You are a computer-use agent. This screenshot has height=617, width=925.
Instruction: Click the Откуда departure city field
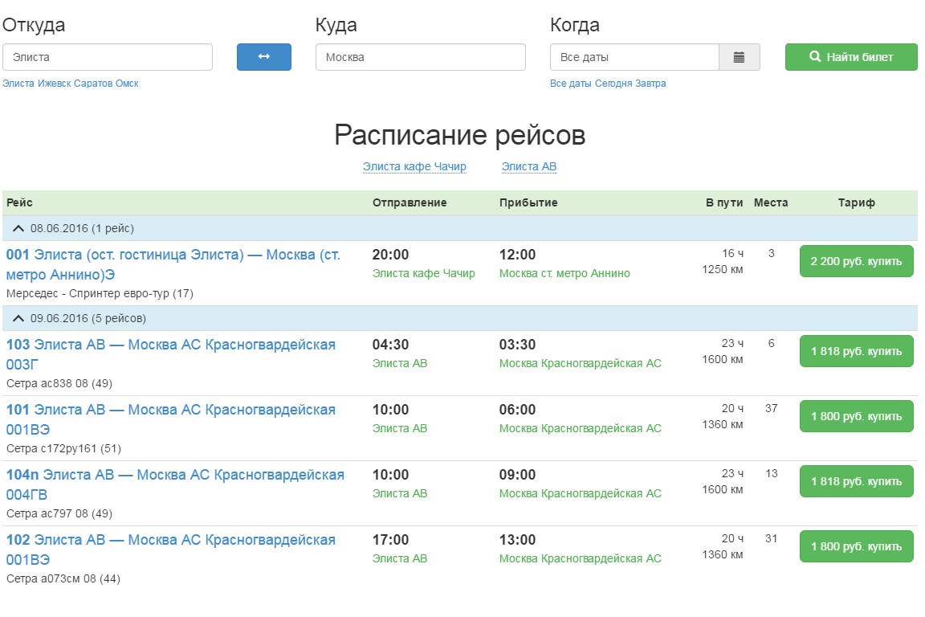click(x=108, y=57)
